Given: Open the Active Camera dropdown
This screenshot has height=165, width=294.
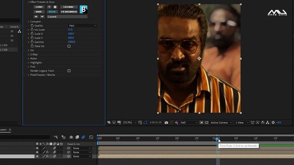Looking at the screenshot, I should 221,122.
